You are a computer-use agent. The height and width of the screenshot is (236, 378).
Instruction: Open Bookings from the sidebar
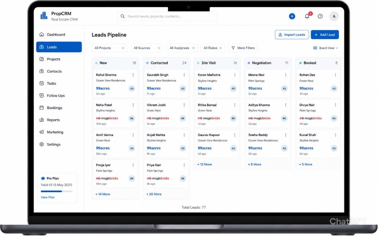point(59,108)
